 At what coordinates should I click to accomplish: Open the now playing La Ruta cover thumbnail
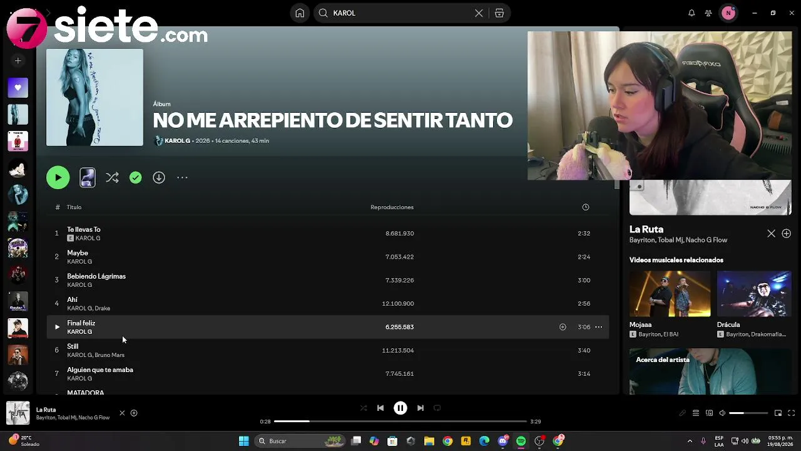coord(18,413)
